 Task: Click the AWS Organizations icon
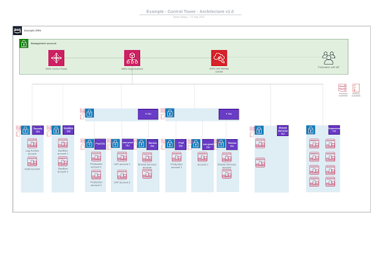pos(132,58)
